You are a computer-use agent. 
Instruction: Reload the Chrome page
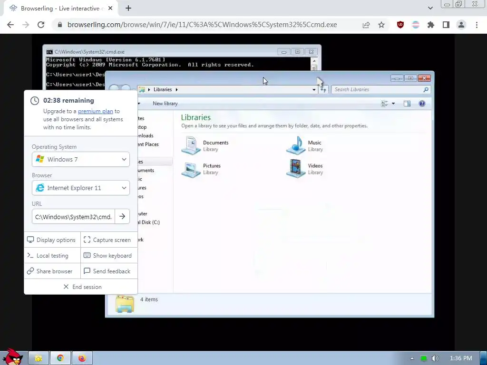pyautogui.click(x=41, y=25)
